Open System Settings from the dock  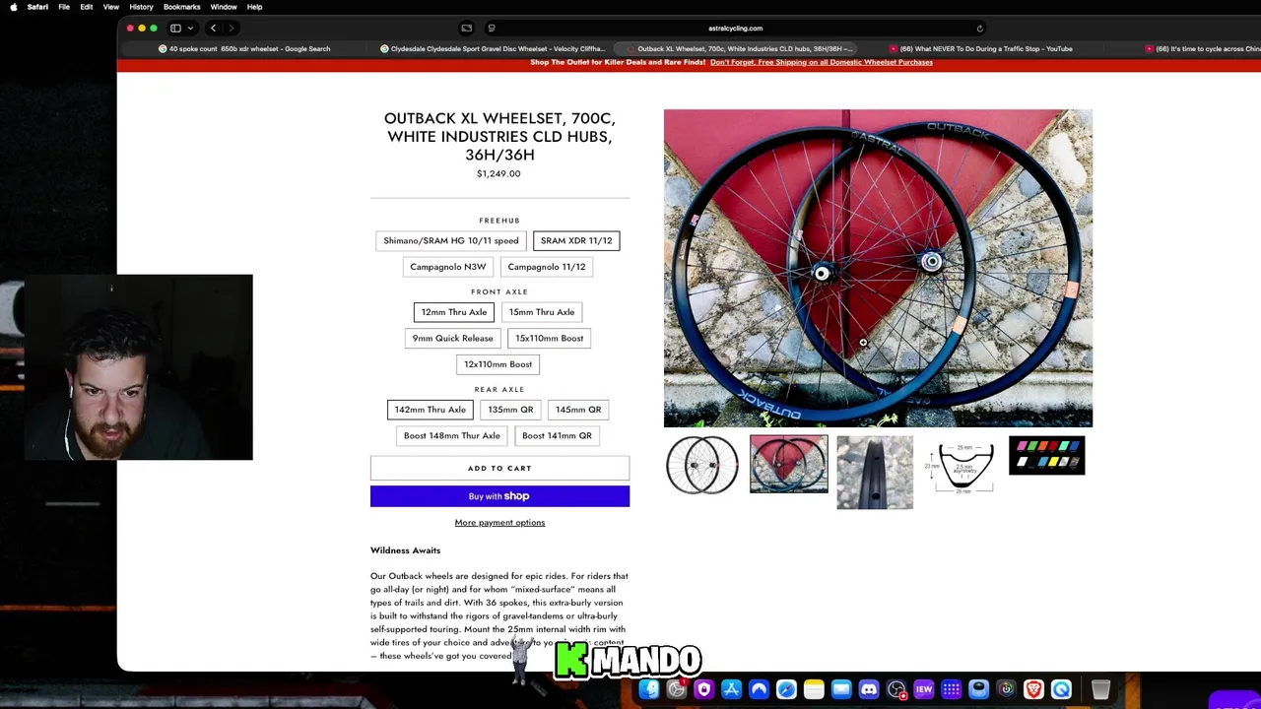676,690
